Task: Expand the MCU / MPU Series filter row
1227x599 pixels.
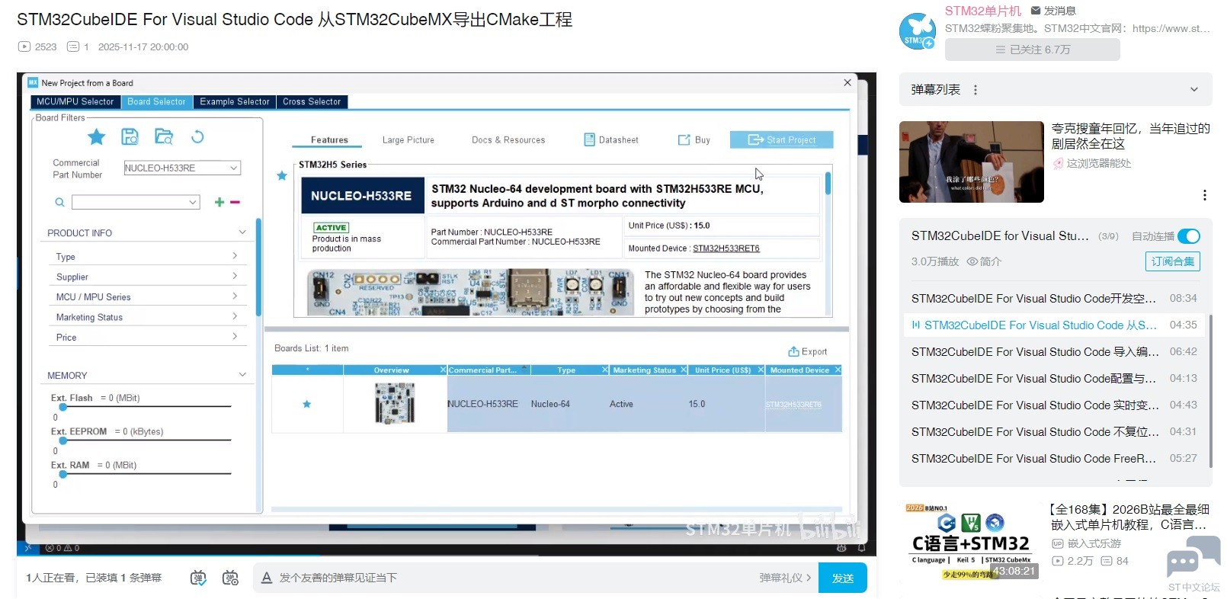Action: (149, 296)
